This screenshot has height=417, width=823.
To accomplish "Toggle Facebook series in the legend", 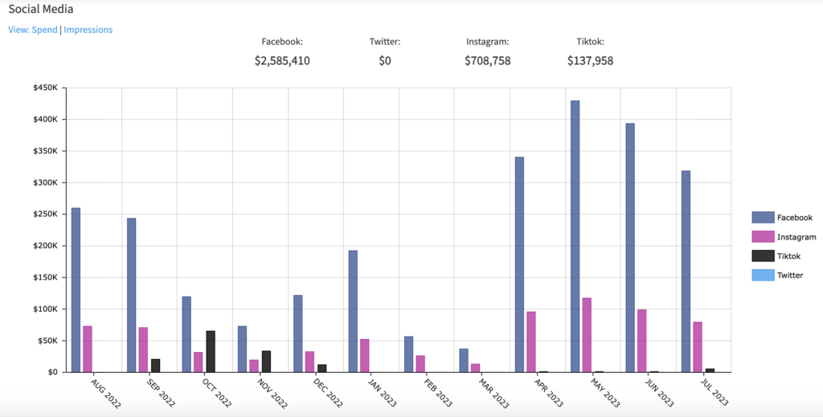I will pos(763,218).
